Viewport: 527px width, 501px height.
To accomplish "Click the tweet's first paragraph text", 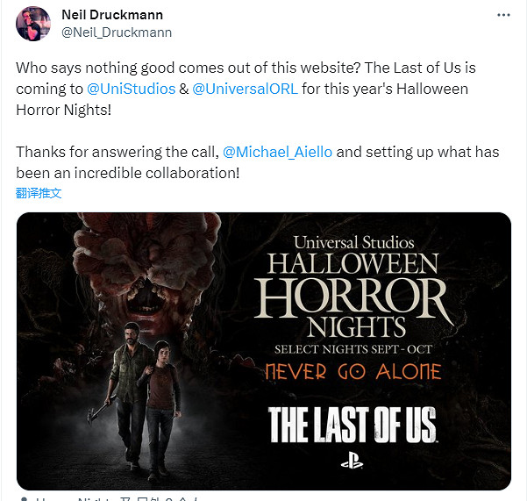I will (246, 89).
